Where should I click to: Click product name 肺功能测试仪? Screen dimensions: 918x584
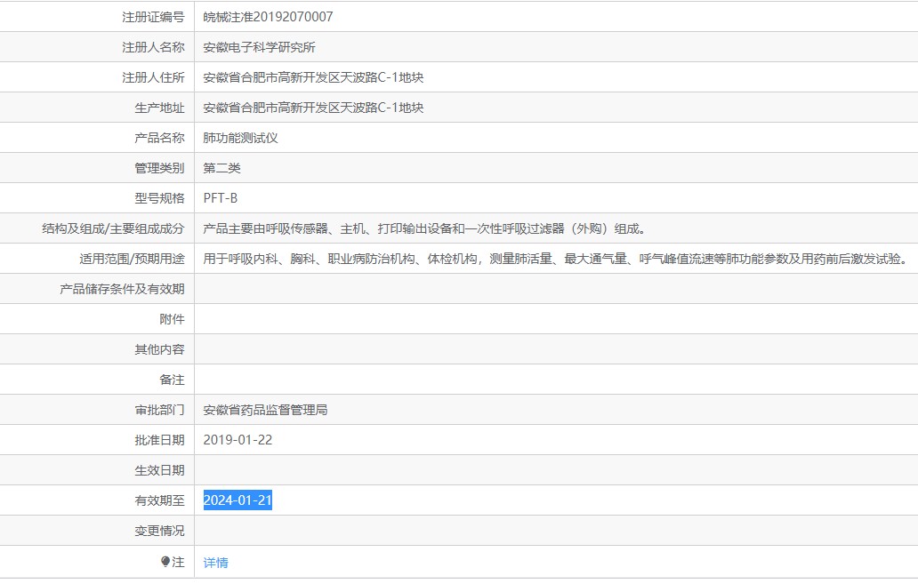click(241, 138)
